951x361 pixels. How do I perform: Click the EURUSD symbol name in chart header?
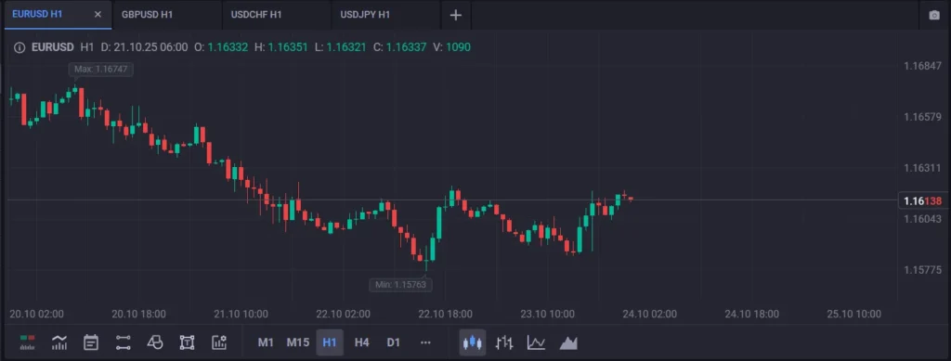(x=53, y=47)
